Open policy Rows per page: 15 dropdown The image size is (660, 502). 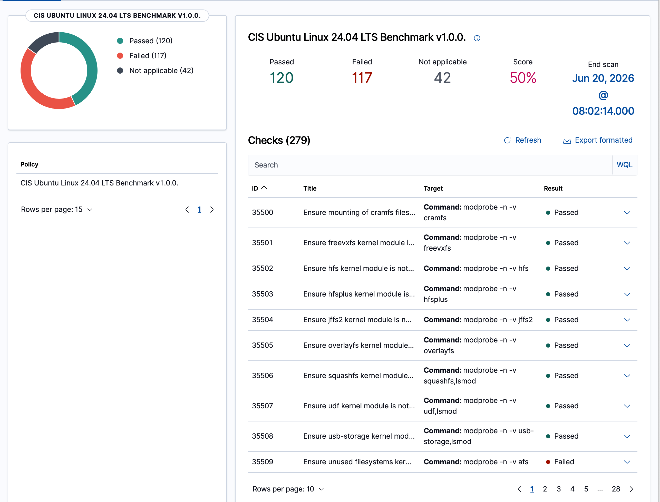pos(56,210)
